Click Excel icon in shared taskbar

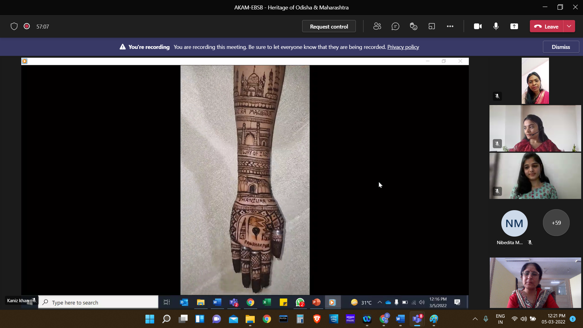267,302
